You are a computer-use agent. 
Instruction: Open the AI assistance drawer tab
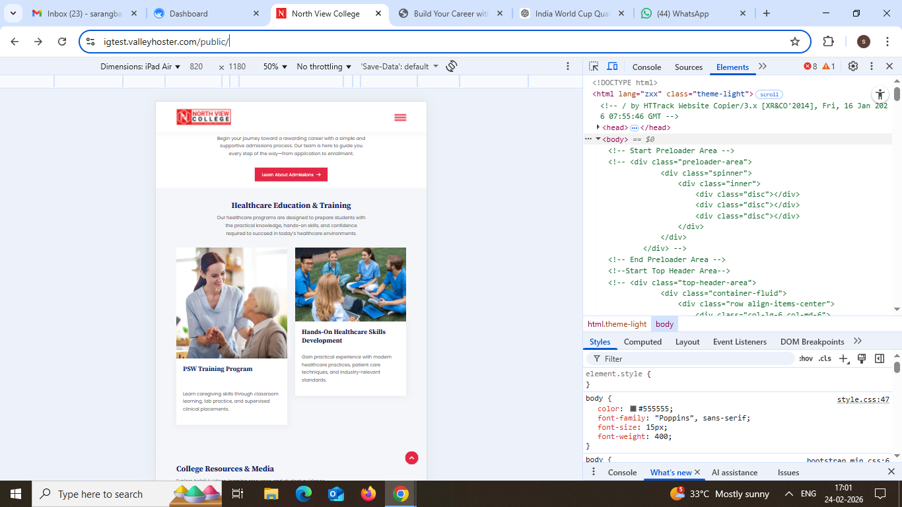coord(734,473)
